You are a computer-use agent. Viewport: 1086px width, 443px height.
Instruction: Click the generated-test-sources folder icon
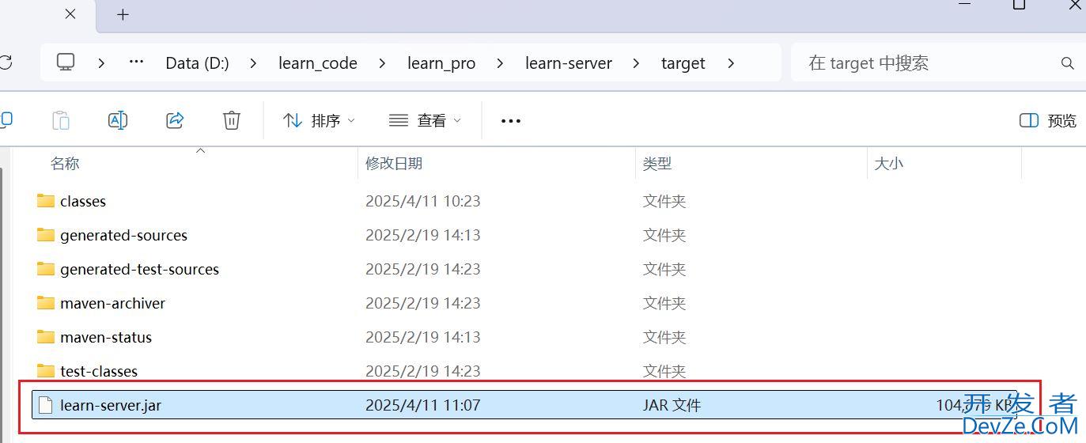click(46, 269)
